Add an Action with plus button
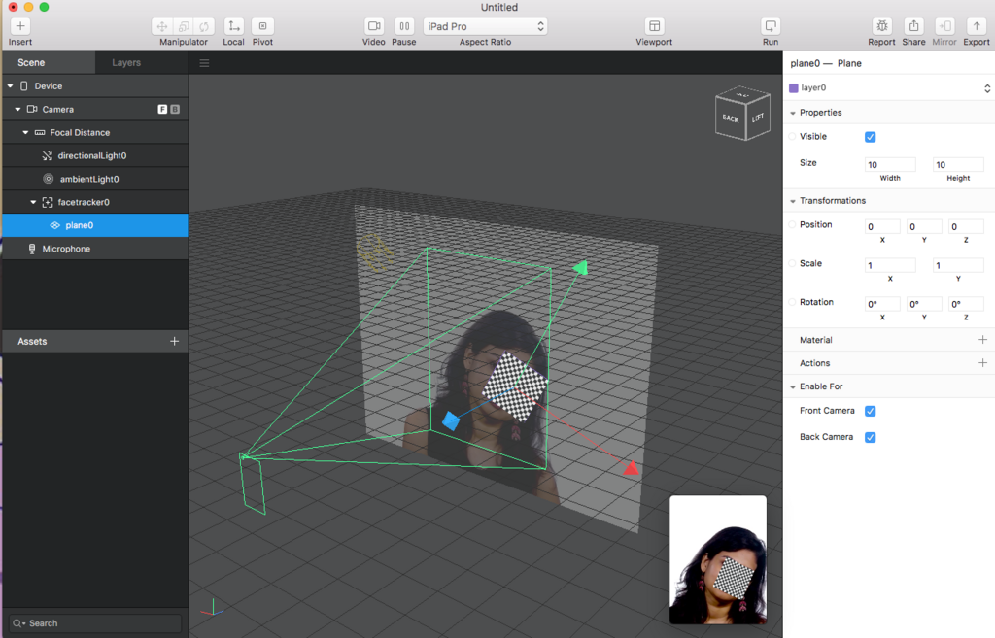995x638 pixels. pos(982,363)
